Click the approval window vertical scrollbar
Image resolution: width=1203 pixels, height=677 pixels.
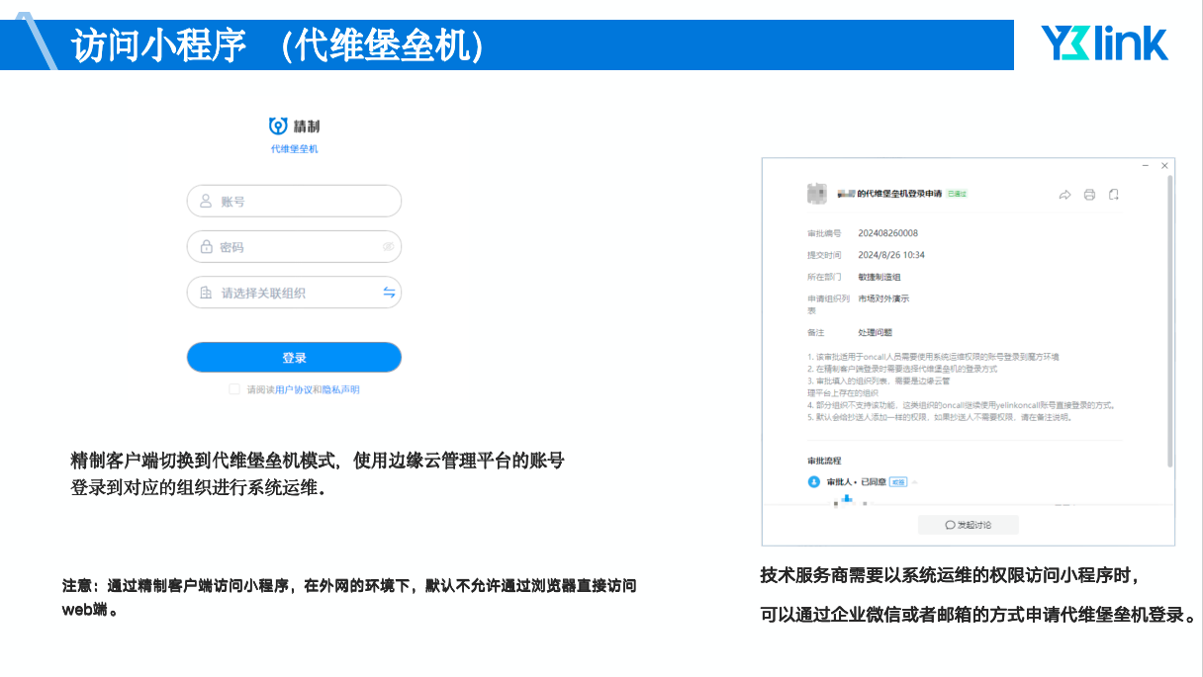(1170, 321)
